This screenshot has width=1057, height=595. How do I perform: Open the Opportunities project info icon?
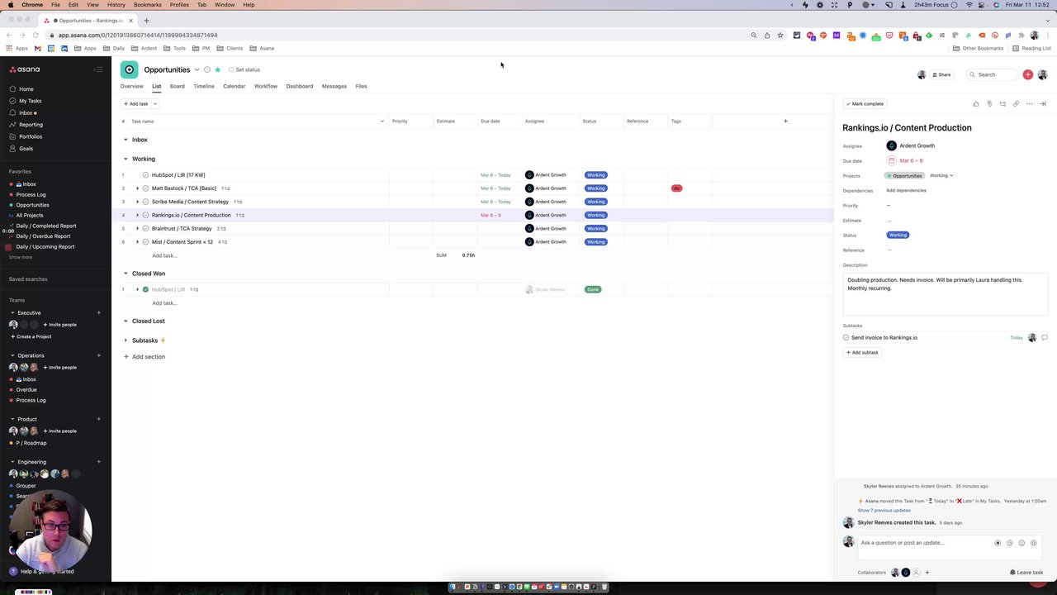click(x=207, y=69)
